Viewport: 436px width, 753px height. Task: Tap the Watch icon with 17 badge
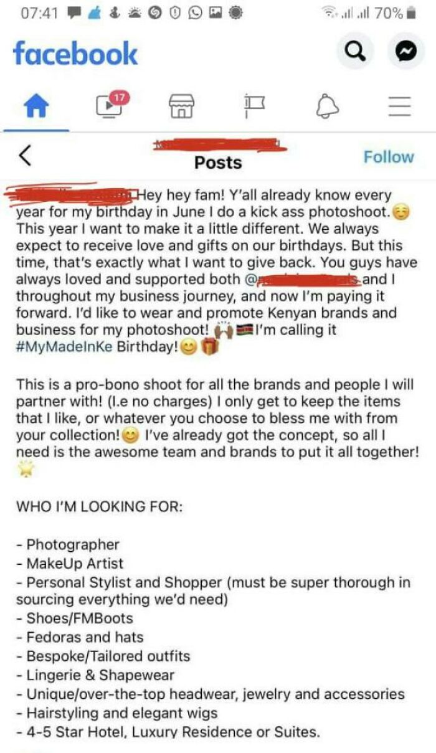[107, 106]
